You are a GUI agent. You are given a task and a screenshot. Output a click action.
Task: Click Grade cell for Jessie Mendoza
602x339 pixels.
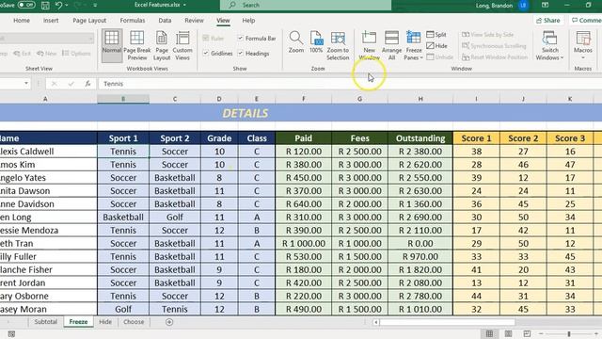point(219,230)
